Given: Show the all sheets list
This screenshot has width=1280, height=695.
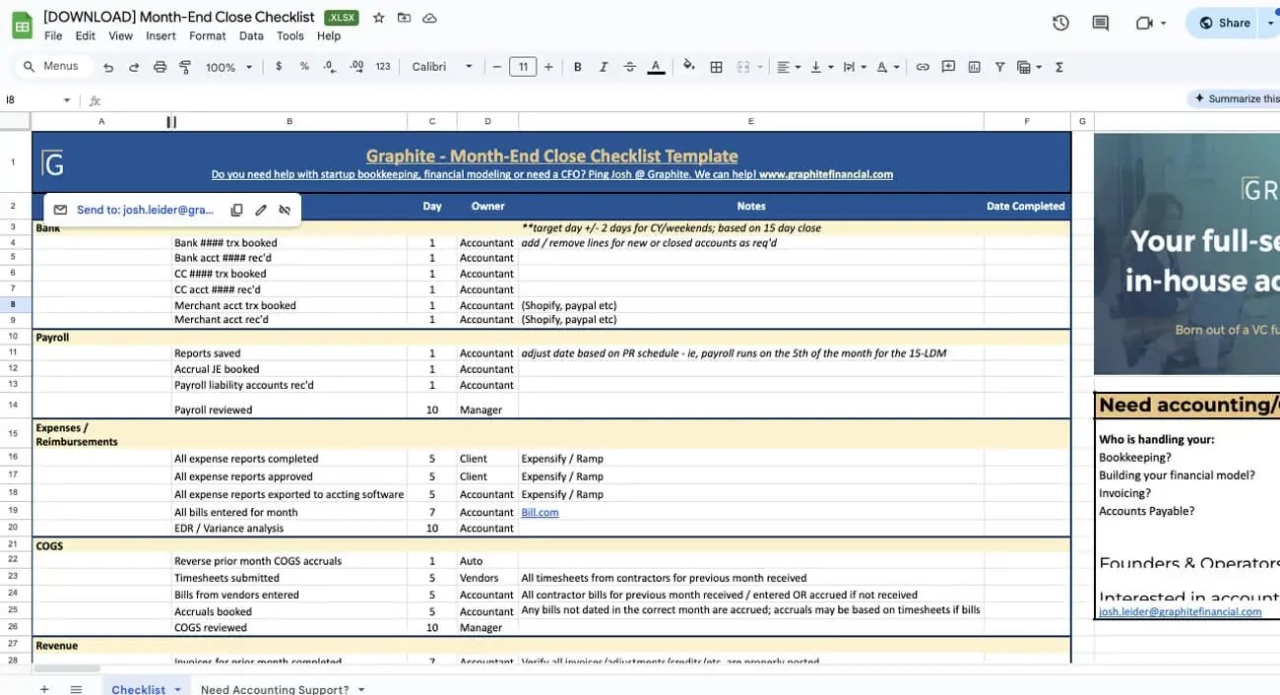Looking at the screenshot, I should click(x=76, y=689).
